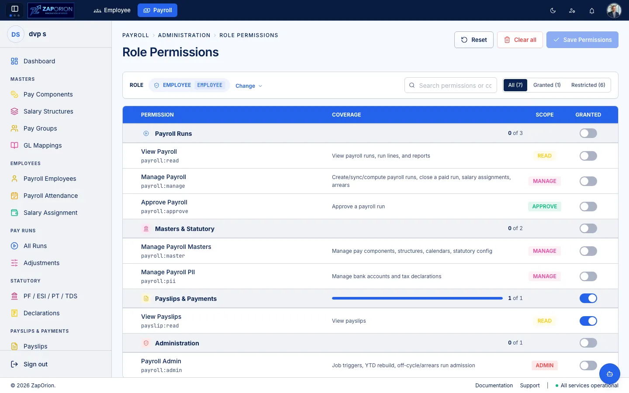This screenshot has height=393, width=629.
Task: Open notifications bell icon
Action: tap(592, 10)
